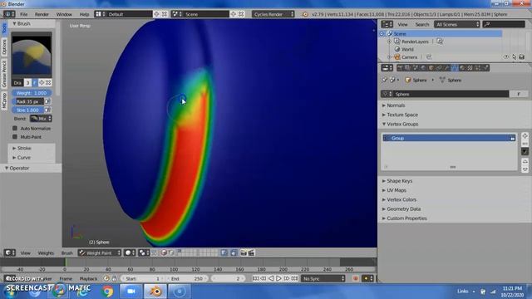Add a vertex group with plus button
Viewport: 532px width, 299px height.
[x=525, y=135]
